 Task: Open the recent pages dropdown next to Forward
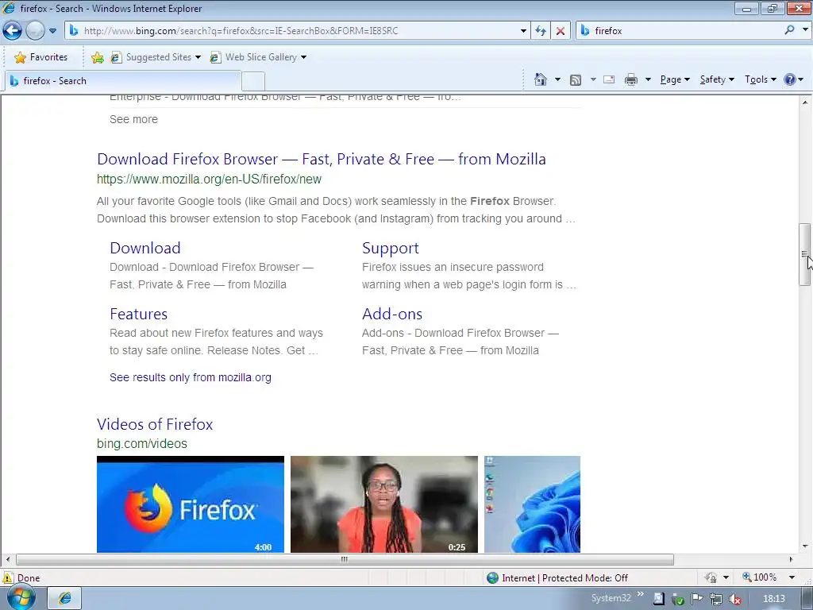52,31
